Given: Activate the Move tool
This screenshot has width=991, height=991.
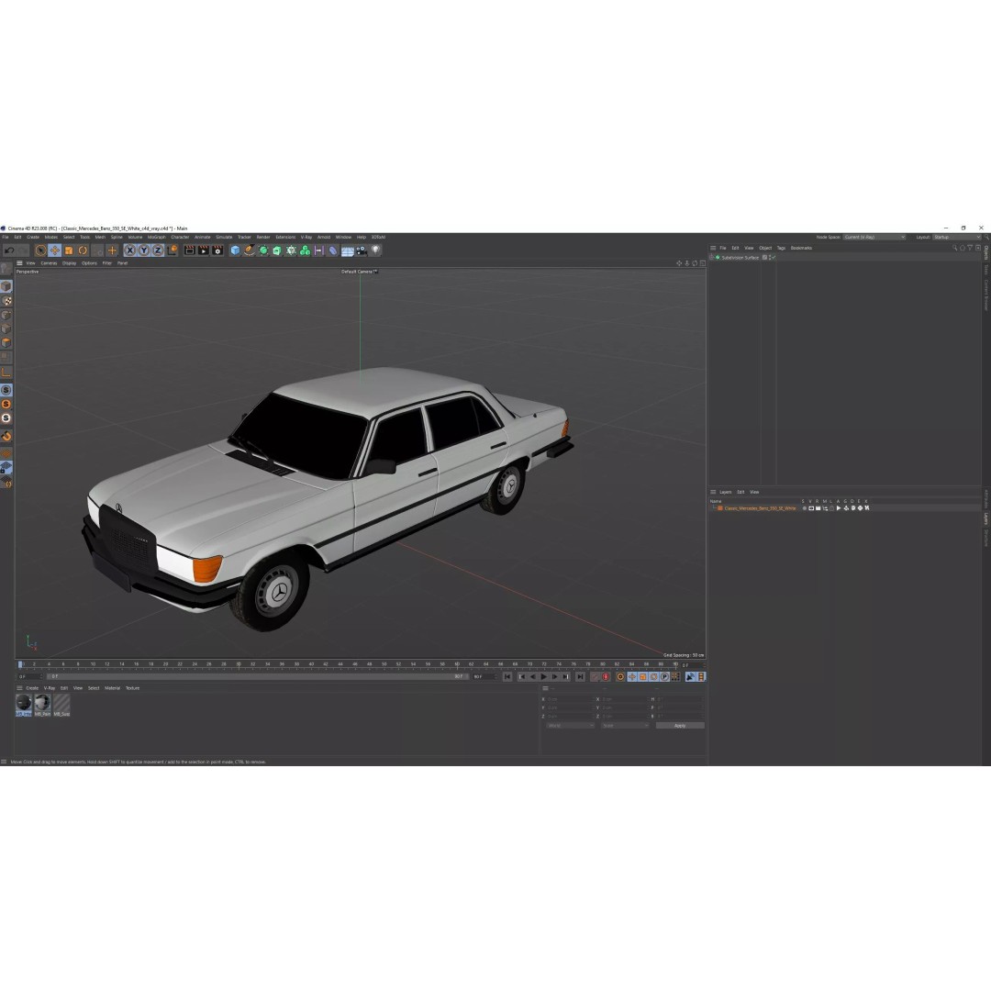Looking at the screenshot, I should tap(54, 251).
